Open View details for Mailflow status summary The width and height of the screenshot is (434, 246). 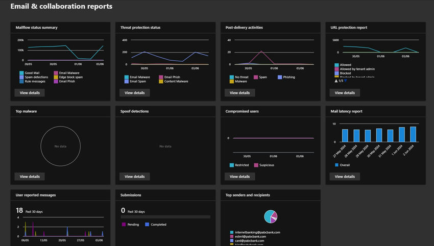[30, 93]
